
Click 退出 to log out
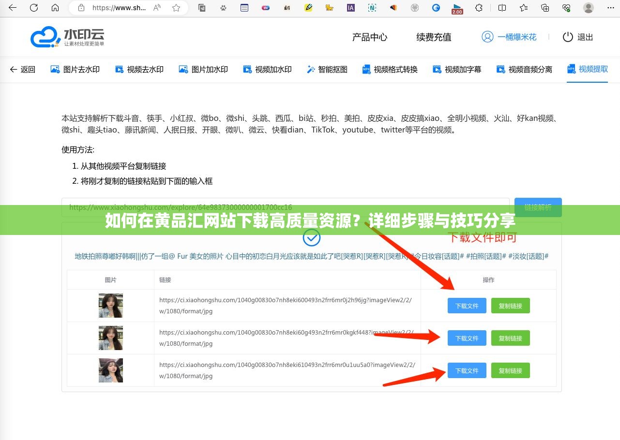click(577, 37)
